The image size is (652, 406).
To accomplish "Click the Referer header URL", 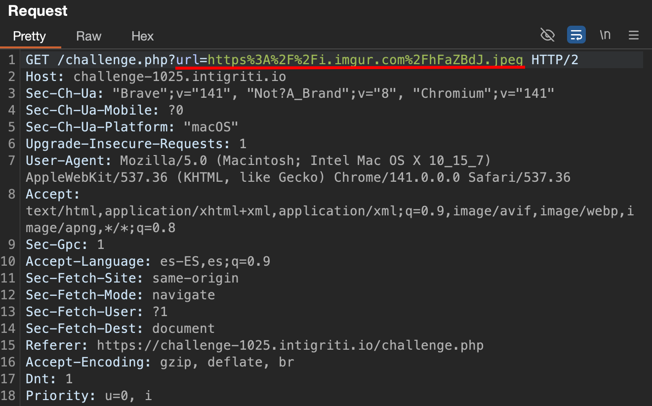I will pos(290,345).
